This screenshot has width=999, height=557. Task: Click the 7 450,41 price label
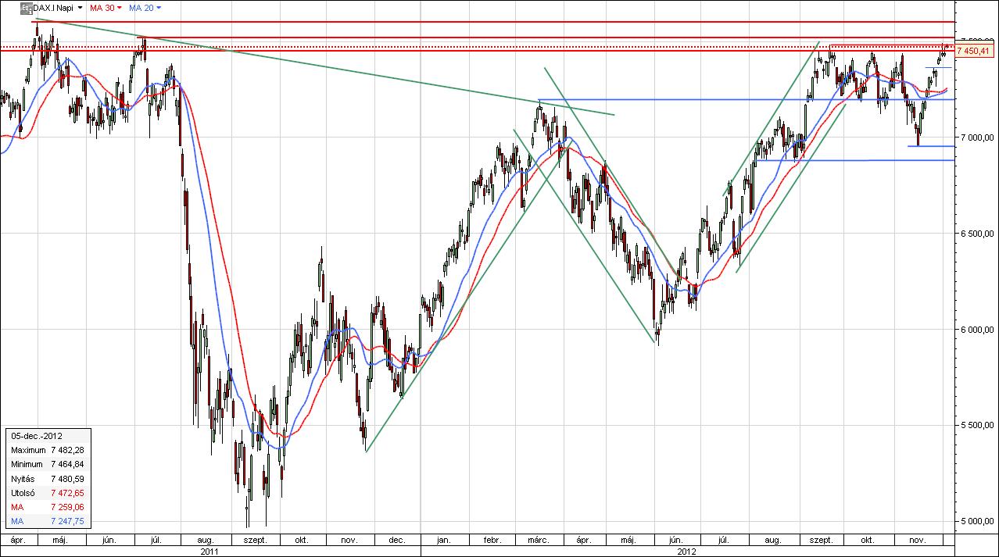point(973,51)
